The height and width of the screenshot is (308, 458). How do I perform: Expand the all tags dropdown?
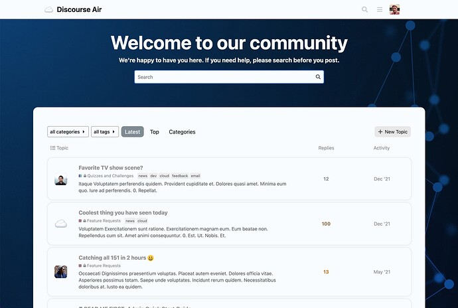pyautogui.click(x=104, y=132)
